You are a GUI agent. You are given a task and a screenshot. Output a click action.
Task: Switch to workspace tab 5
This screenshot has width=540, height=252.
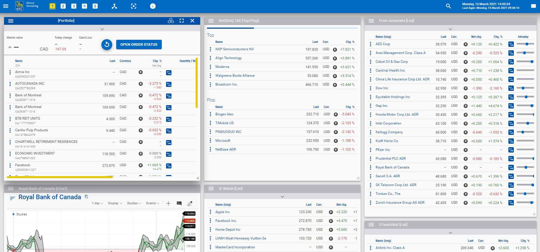(95, 6)
